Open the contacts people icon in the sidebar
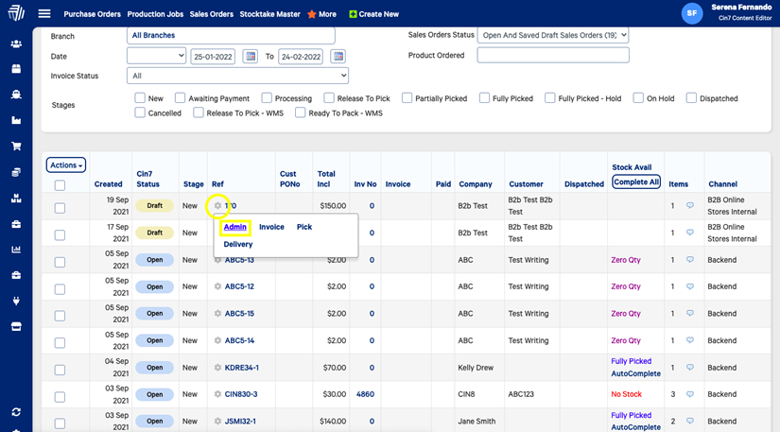The height and width of the screenshot is (432, 780). tap(16, 43)
